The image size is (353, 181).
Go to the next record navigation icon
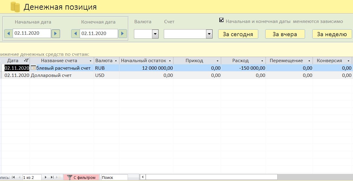point(46,177)
